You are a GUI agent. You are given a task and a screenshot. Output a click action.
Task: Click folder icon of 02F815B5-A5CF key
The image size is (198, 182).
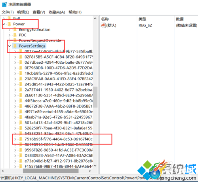click(x=21, y=57)
